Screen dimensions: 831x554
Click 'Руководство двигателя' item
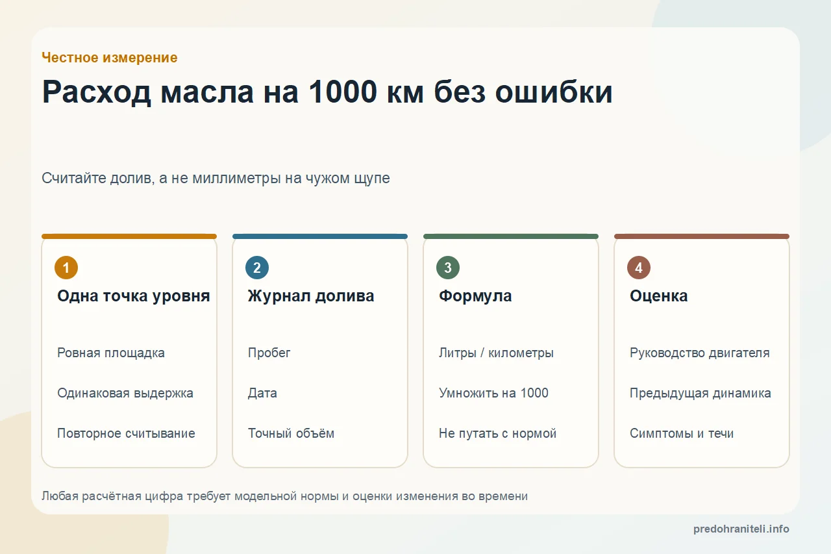click(x=700, y=353)
